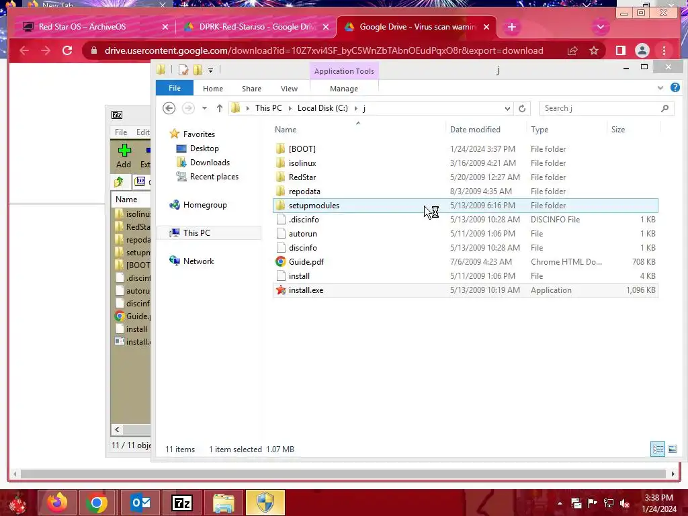The width and height of the screenshot is (688, 516).
Task: Go up one folder level
Action: [220, 108]
